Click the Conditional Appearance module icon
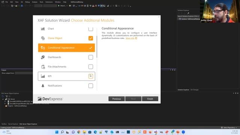The width and height of the screenshot is (240, 135). click(43, 48)
